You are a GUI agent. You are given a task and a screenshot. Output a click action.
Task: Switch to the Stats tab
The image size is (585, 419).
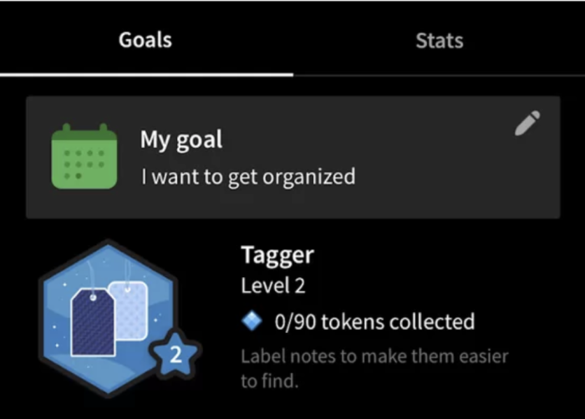click(x=440, y=40)
